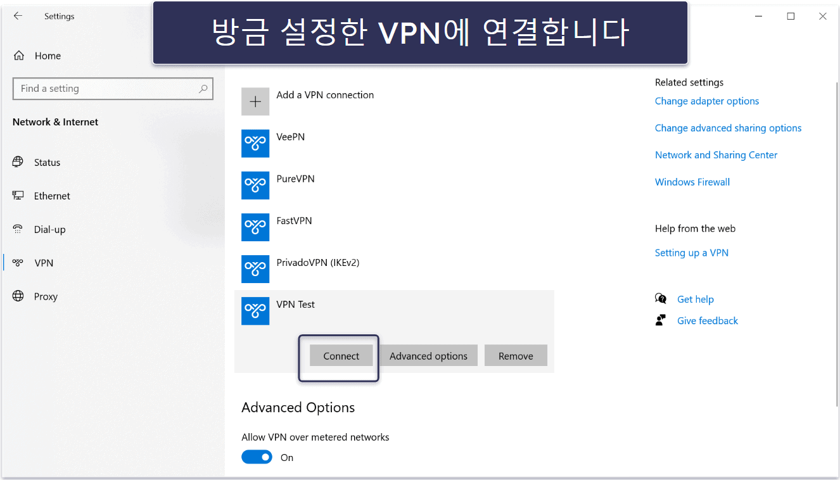Click the plus icon to add VPN

(255, 101)
